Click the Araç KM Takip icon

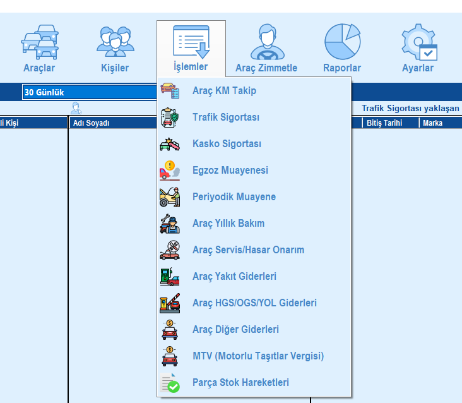[170, 91]
